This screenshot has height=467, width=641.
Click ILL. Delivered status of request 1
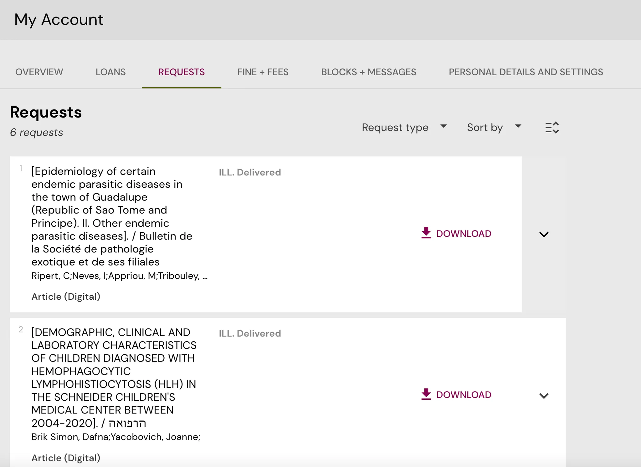click(250, 172)
